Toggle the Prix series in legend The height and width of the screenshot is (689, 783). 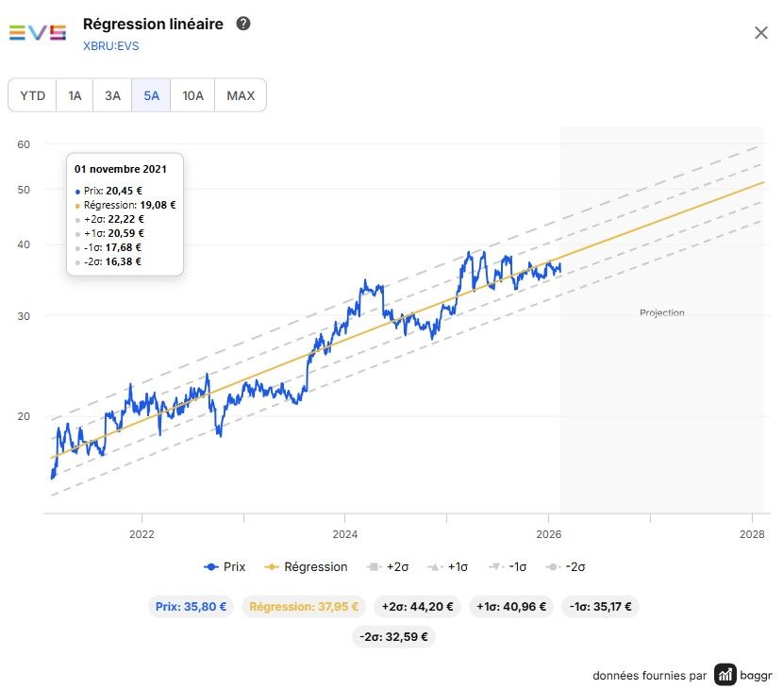click(225, 566)
